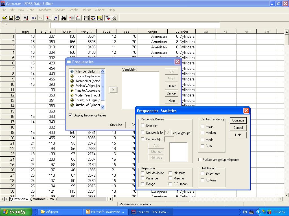Image resolution: width=289 pixels, height=216 pixels.
Task: Click the Microsoft PowerPoint taskbar button
Action: point(105,212)
